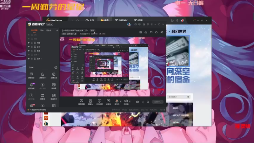Edit the category pill with pencil icon
The width and height of the screenshot is (254, 143).
tap(69, 34)
